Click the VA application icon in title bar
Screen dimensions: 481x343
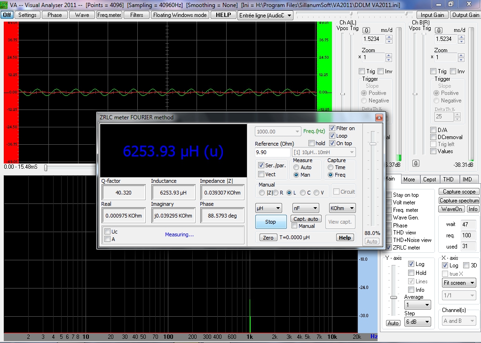4,5
